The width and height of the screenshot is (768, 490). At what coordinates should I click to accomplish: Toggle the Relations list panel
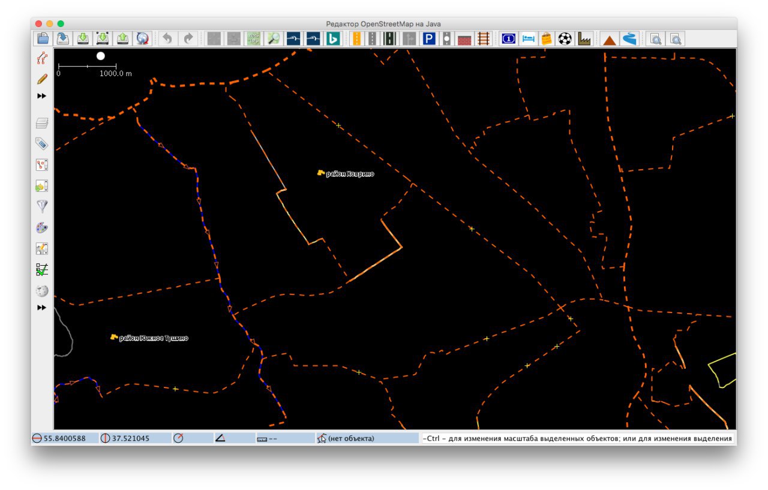tap(41, 165)
